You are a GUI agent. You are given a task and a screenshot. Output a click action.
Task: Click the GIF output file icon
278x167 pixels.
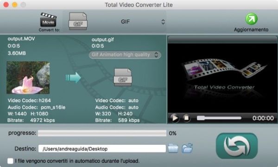point(123,77)
